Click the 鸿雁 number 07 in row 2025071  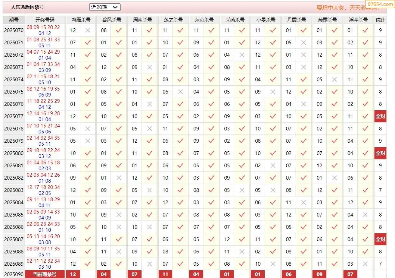pyautogui.click(x=73, y=43)
